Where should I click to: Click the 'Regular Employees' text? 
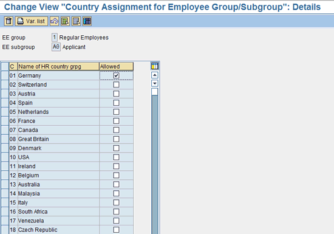(84, 38)
